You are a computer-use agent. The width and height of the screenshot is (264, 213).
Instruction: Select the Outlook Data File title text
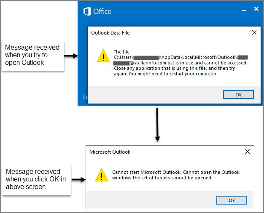(110, 33)
